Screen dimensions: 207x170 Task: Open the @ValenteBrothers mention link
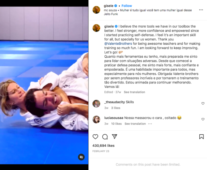pyautogui.click(x=118, y=44)
